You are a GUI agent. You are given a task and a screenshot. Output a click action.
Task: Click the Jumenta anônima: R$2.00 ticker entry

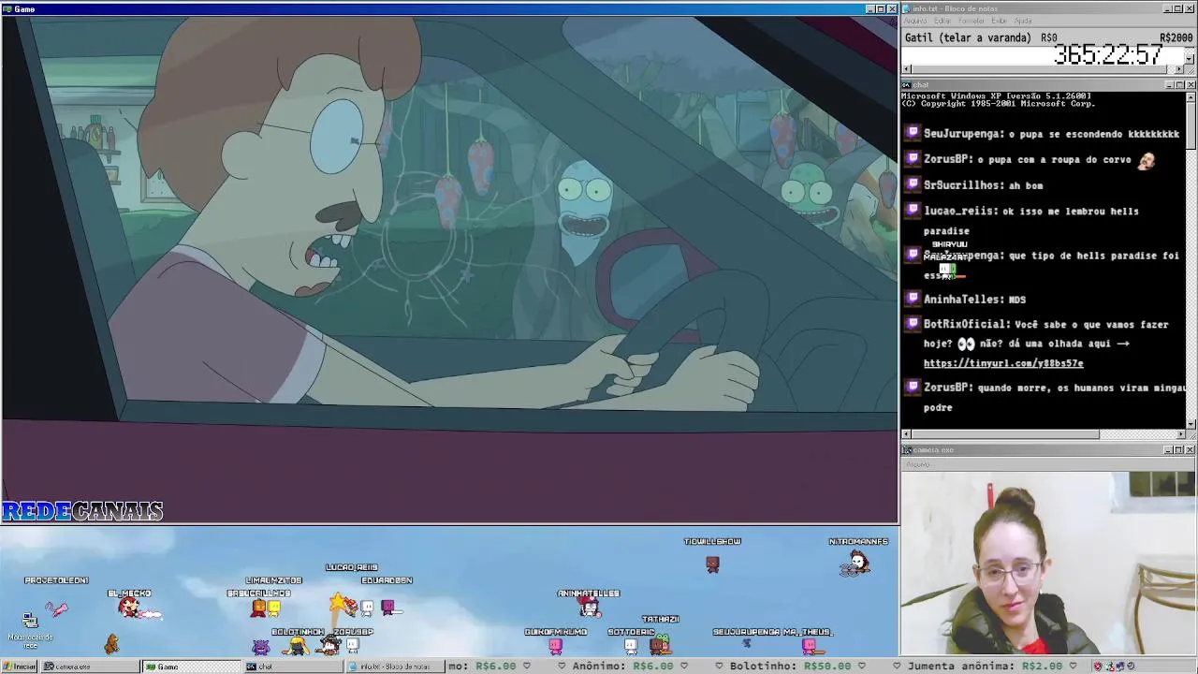(x=986, y=667)
